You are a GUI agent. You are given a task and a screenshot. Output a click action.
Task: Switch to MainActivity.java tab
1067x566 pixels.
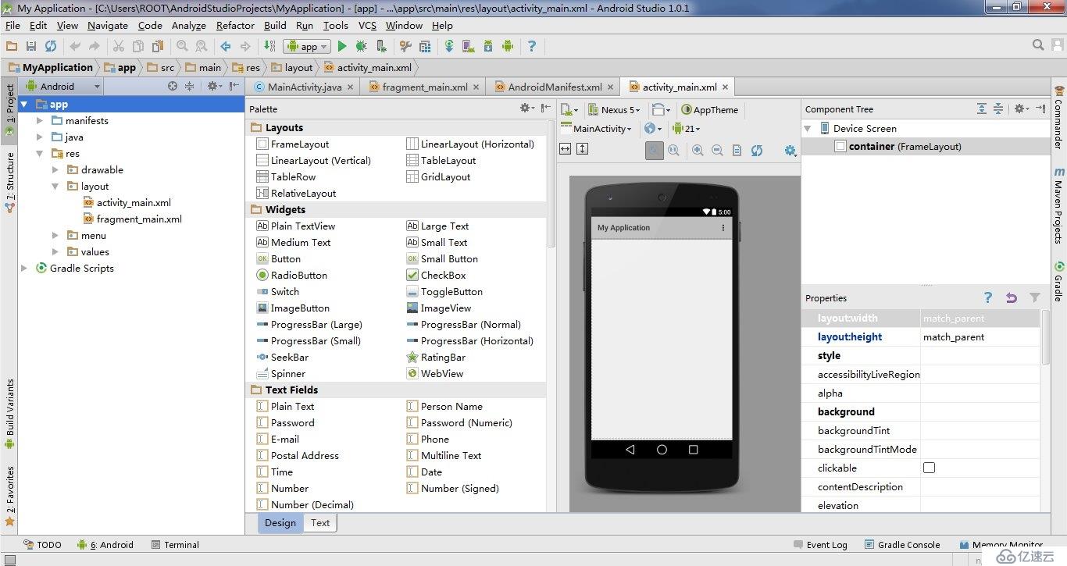coord(304,87)
